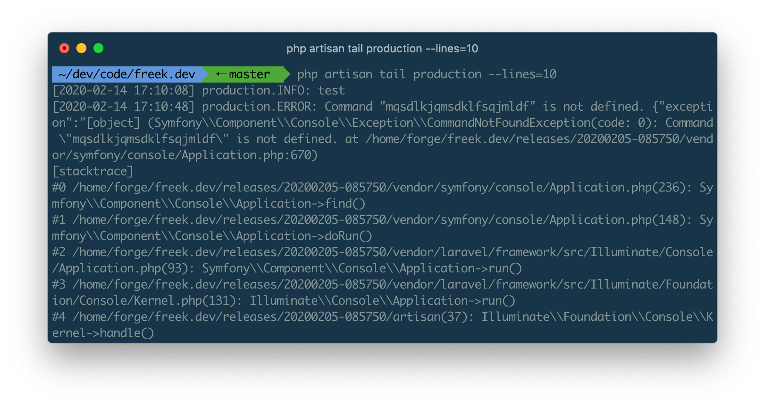
Task: Click the [stacktrace] label line
Action: click(x=93, y=171)
